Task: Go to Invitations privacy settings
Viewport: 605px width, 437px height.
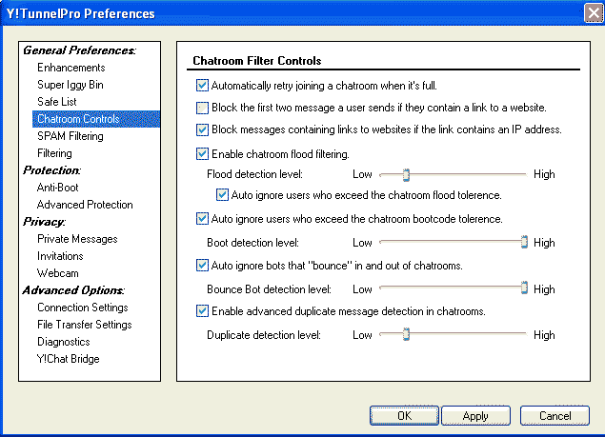Action: (x=60, y=256)
